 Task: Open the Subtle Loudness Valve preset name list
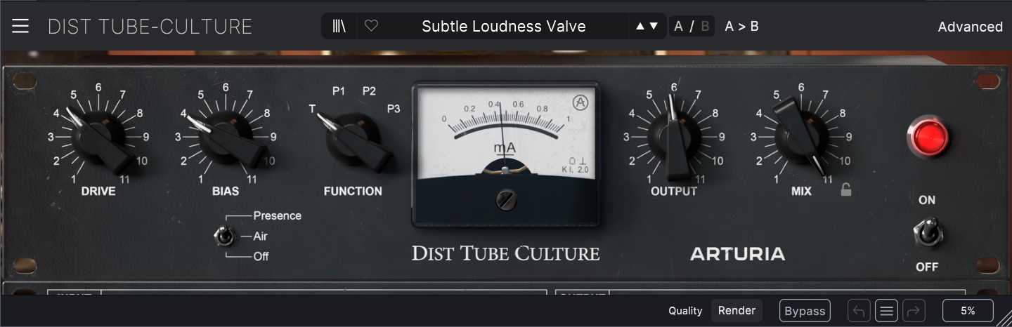coord(504,27)
